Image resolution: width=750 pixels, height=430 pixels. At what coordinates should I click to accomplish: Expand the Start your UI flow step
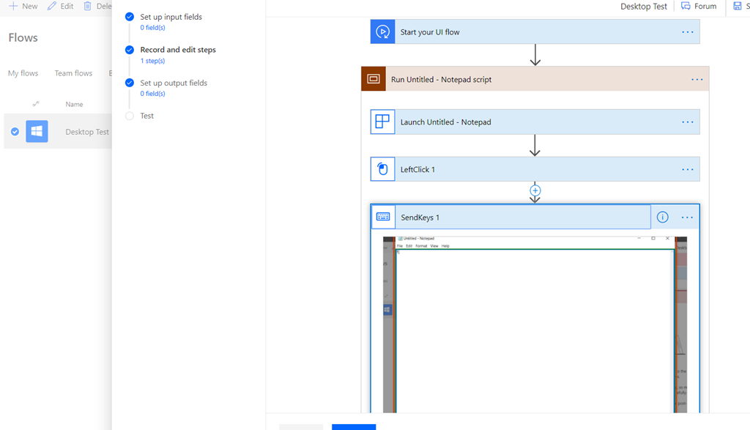[535, 32]
